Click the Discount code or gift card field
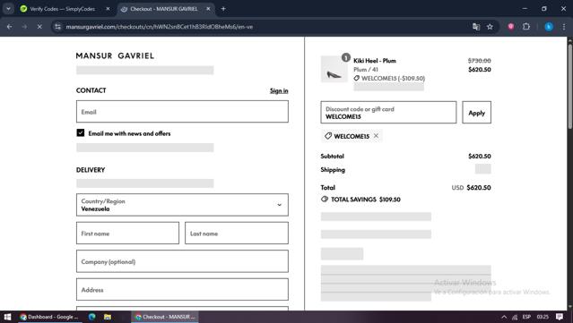The width and height of the screenshot is (573, 323). coord(388,112)
